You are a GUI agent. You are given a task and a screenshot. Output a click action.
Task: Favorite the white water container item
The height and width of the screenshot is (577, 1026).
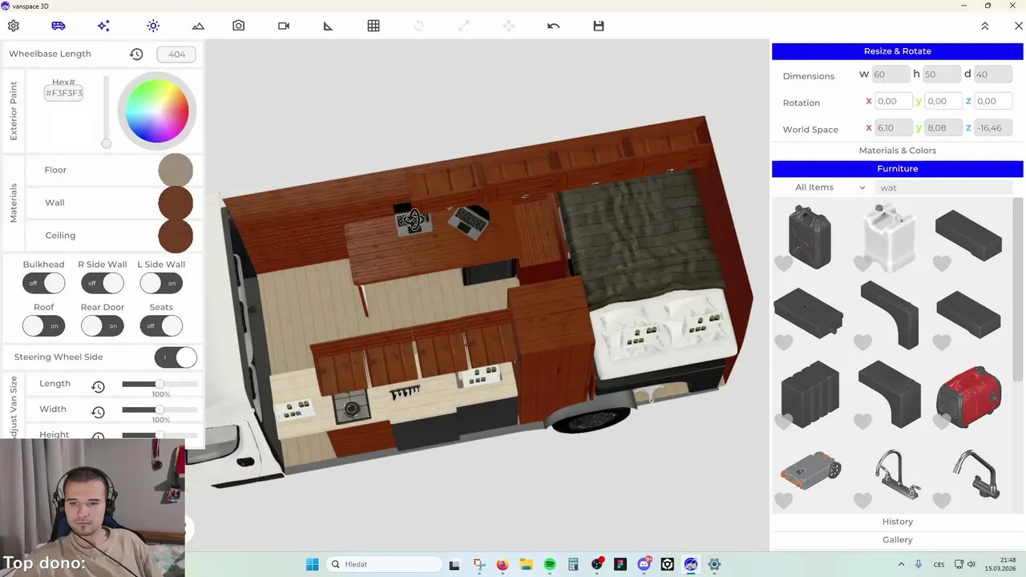(862, 263)
